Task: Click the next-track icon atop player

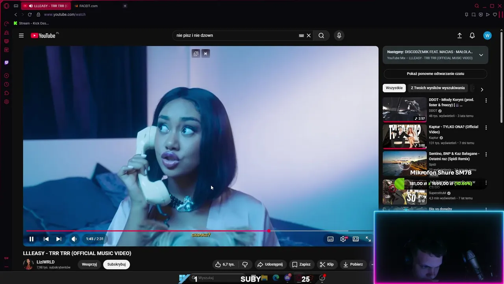Action: (x=206, y=54)
